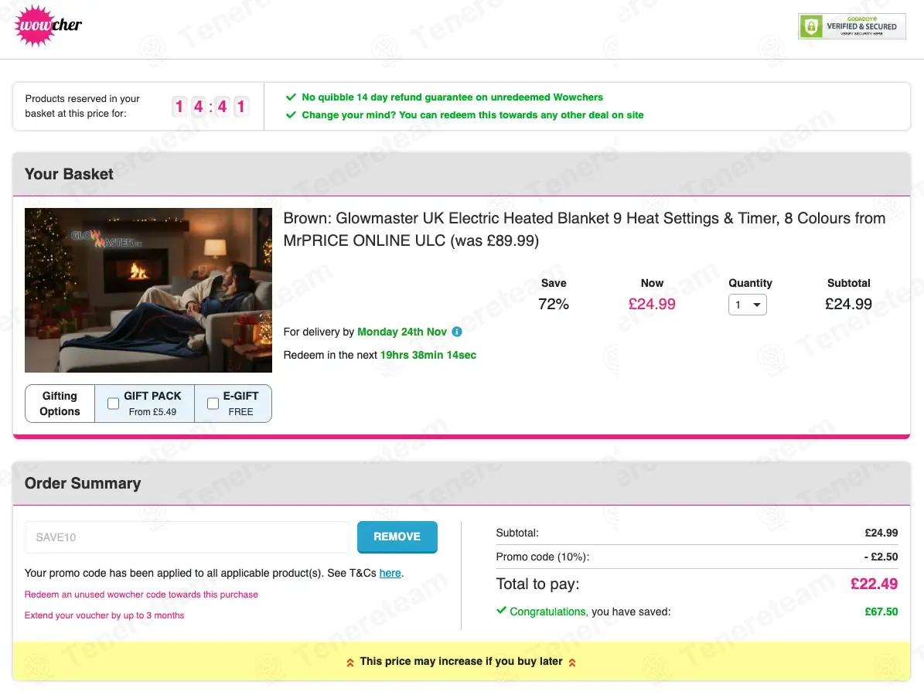Open the Glowmaster Electric Heated Blanket title
This screenshot has width=924, height=695.
coord(584,230)
